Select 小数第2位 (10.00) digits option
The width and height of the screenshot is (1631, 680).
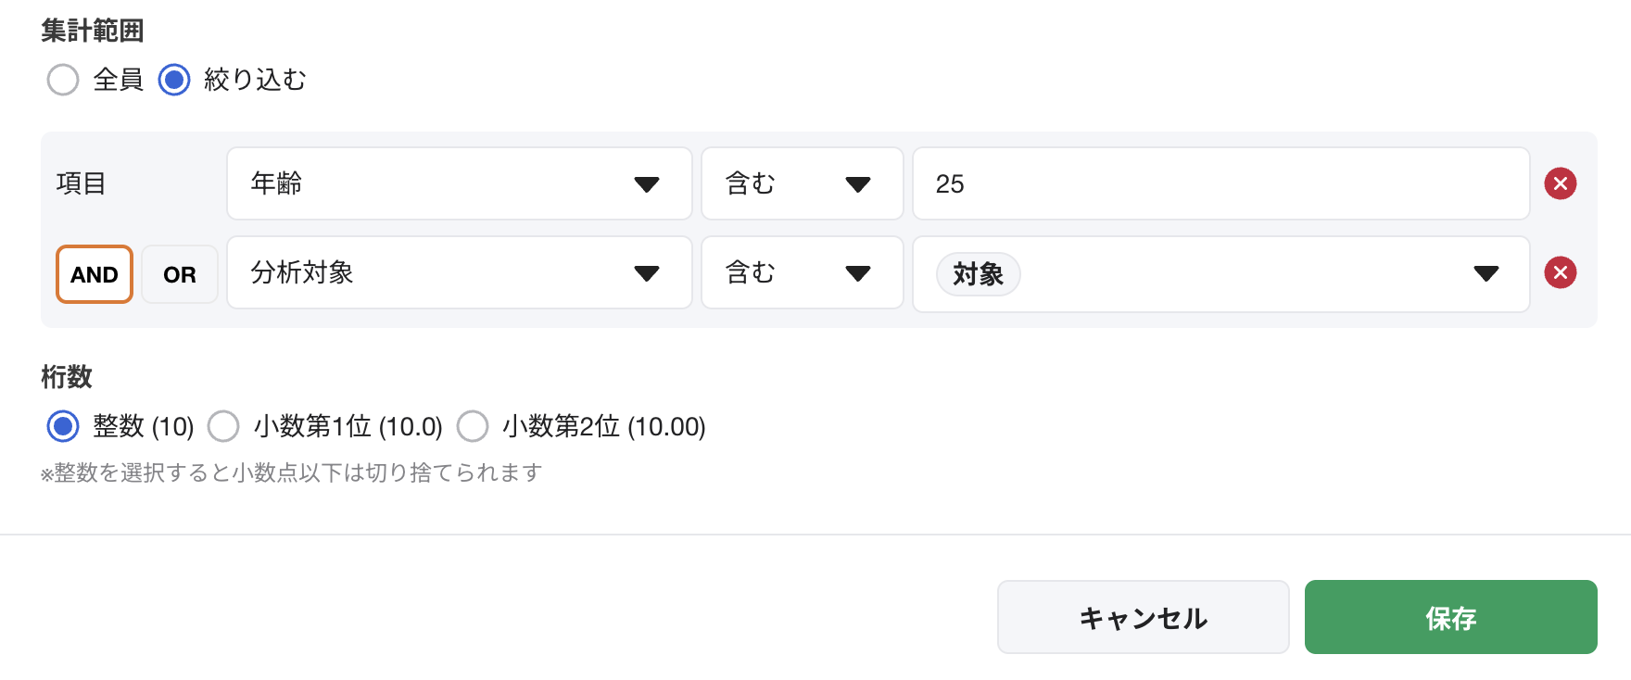click(473, 426)
